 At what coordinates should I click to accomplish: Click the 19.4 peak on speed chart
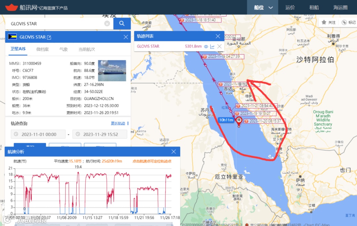(78, 167)
